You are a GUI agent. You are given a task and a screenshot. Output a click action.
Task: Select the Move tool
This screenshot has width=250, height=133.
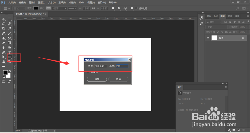pyautogui.click(x=3, y=19)
